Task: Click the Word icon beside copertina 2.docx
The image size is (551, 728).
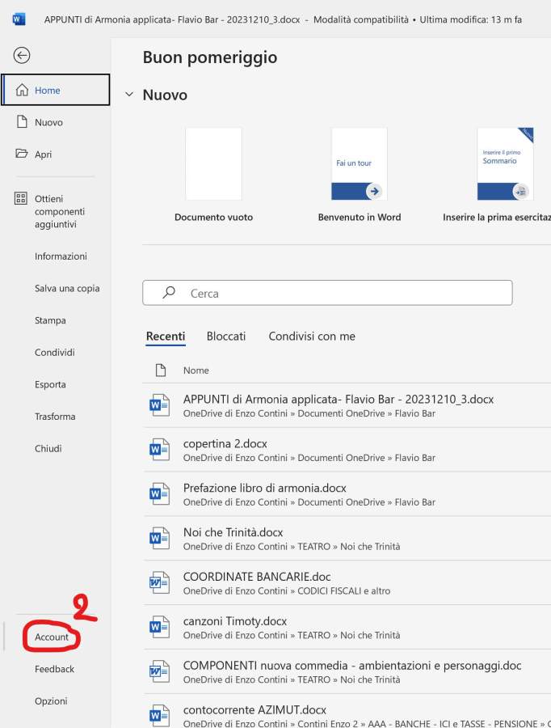Action: click(x=160, y=450)
